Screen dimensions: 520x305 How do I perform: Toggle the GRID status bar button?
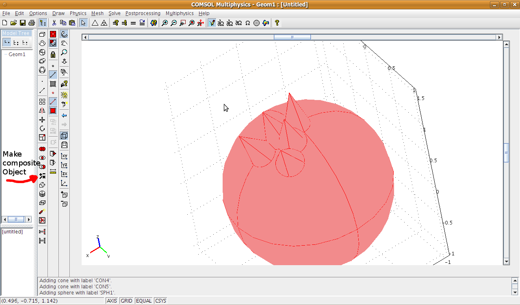[x=127, y=301]
